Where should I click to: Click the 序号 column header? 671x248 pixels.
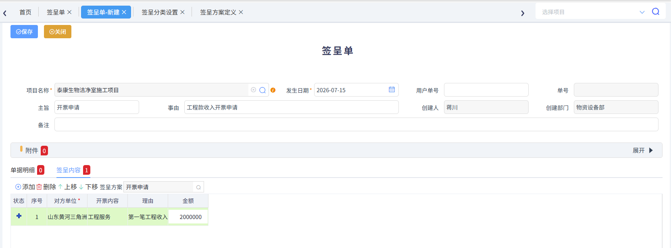coord(37,201)
